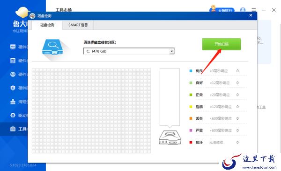Image resolution: width=281 pixels, height=171 pixels.
Task: Click the yellow 瑕疵 legend swatch
Action: [191, 107]
